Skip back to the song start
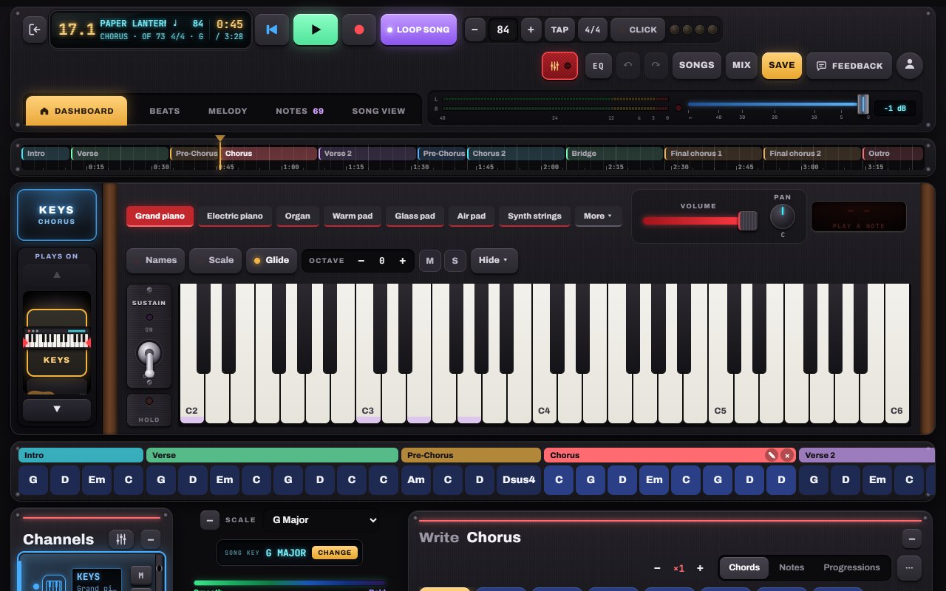 (x=272, y=30)
